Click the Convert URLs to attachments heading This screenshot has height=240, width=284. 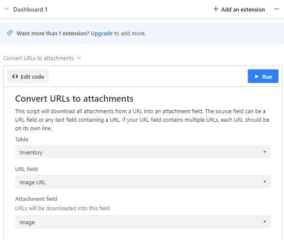click(x=74, y=99)
